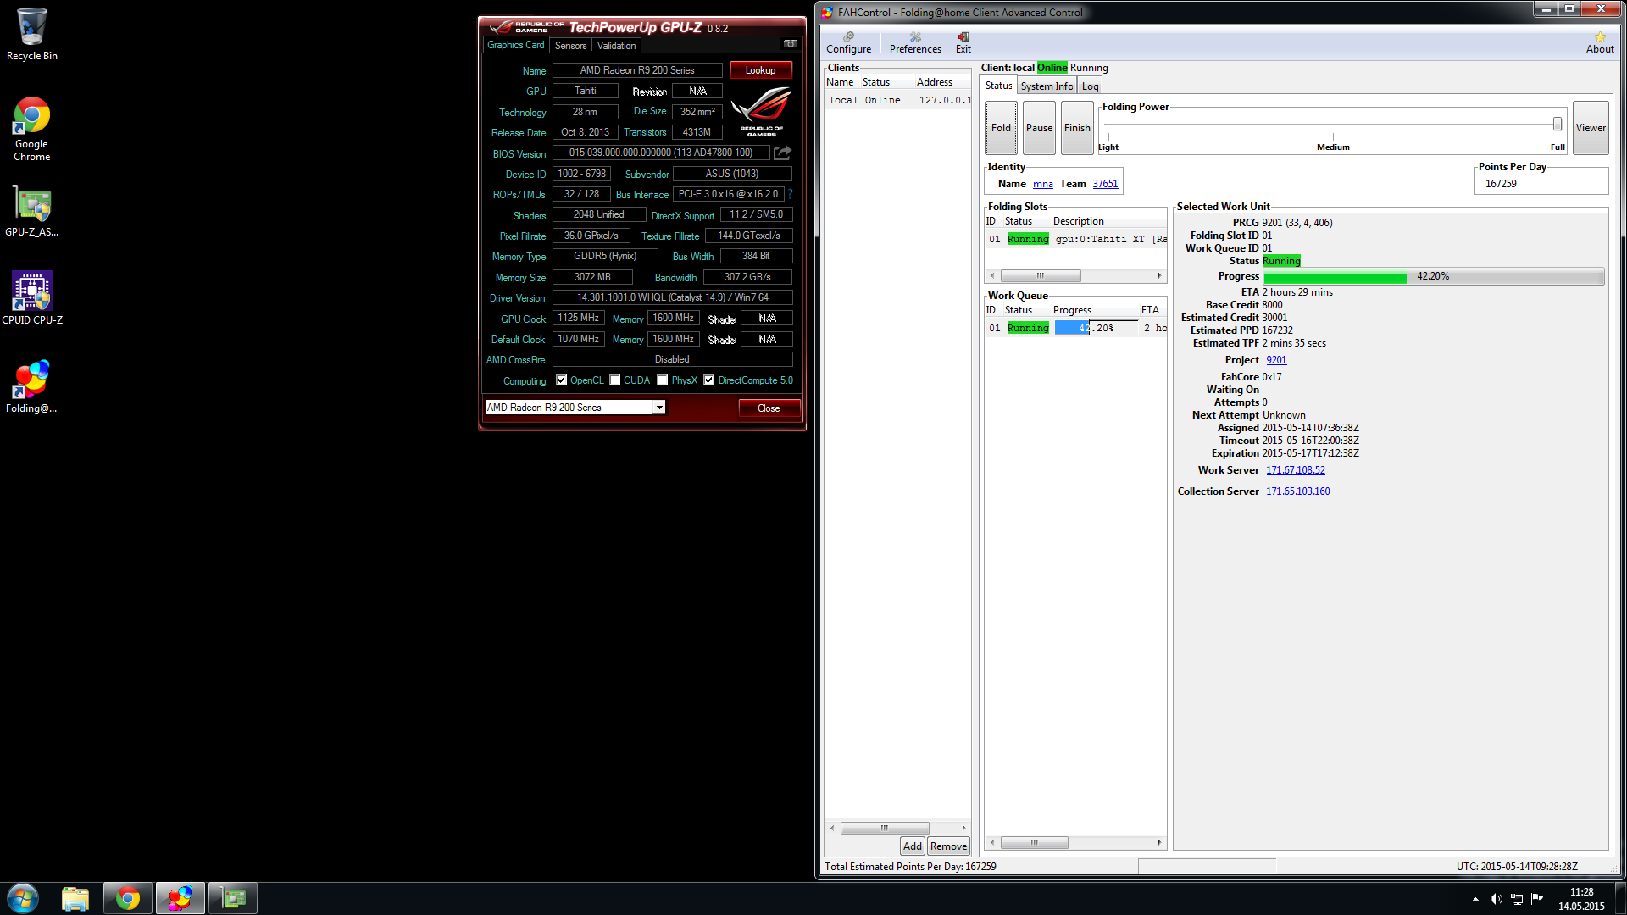1627x915 pixels.
Task: Toggle the CUDA checkbox
Action: click(x=615, y=380)
